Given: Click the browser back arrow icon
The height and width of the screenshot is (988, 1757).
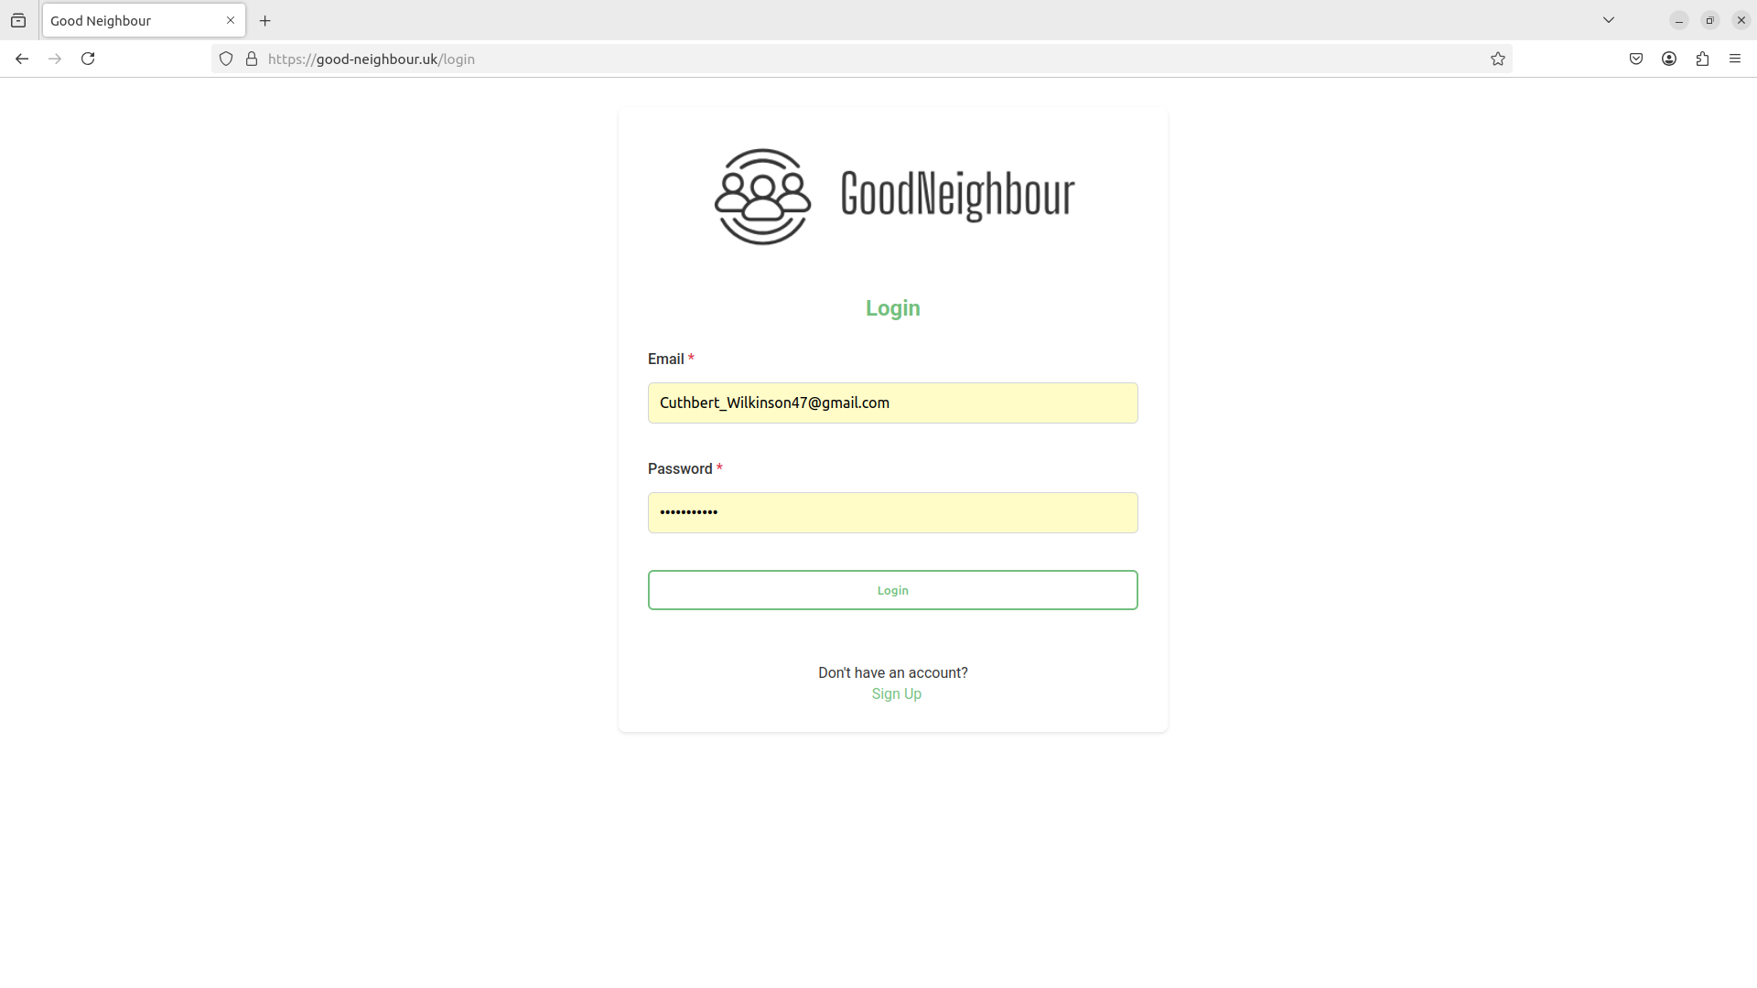Looking at the screenshot, I should (x=22, y=58).
